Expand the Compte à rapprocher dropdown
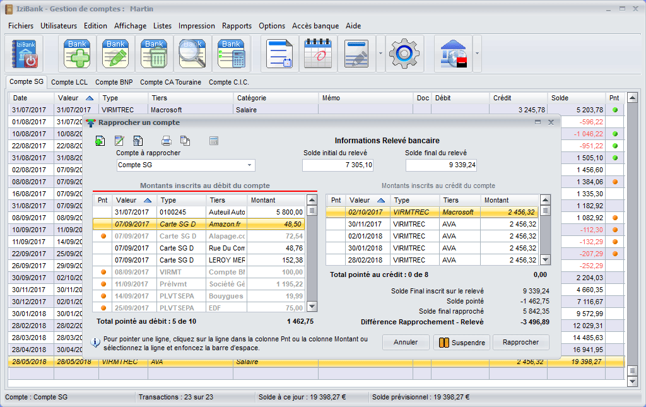This screenshot has height=407, width=646. [249, 165]
